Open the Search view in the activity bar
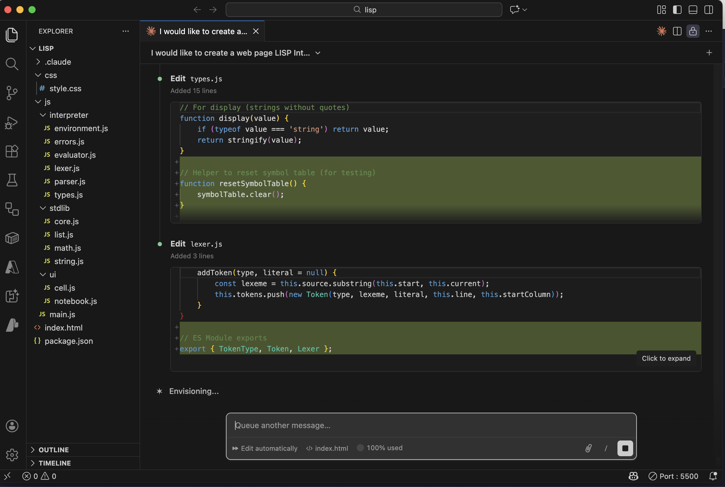 (12, 64)
